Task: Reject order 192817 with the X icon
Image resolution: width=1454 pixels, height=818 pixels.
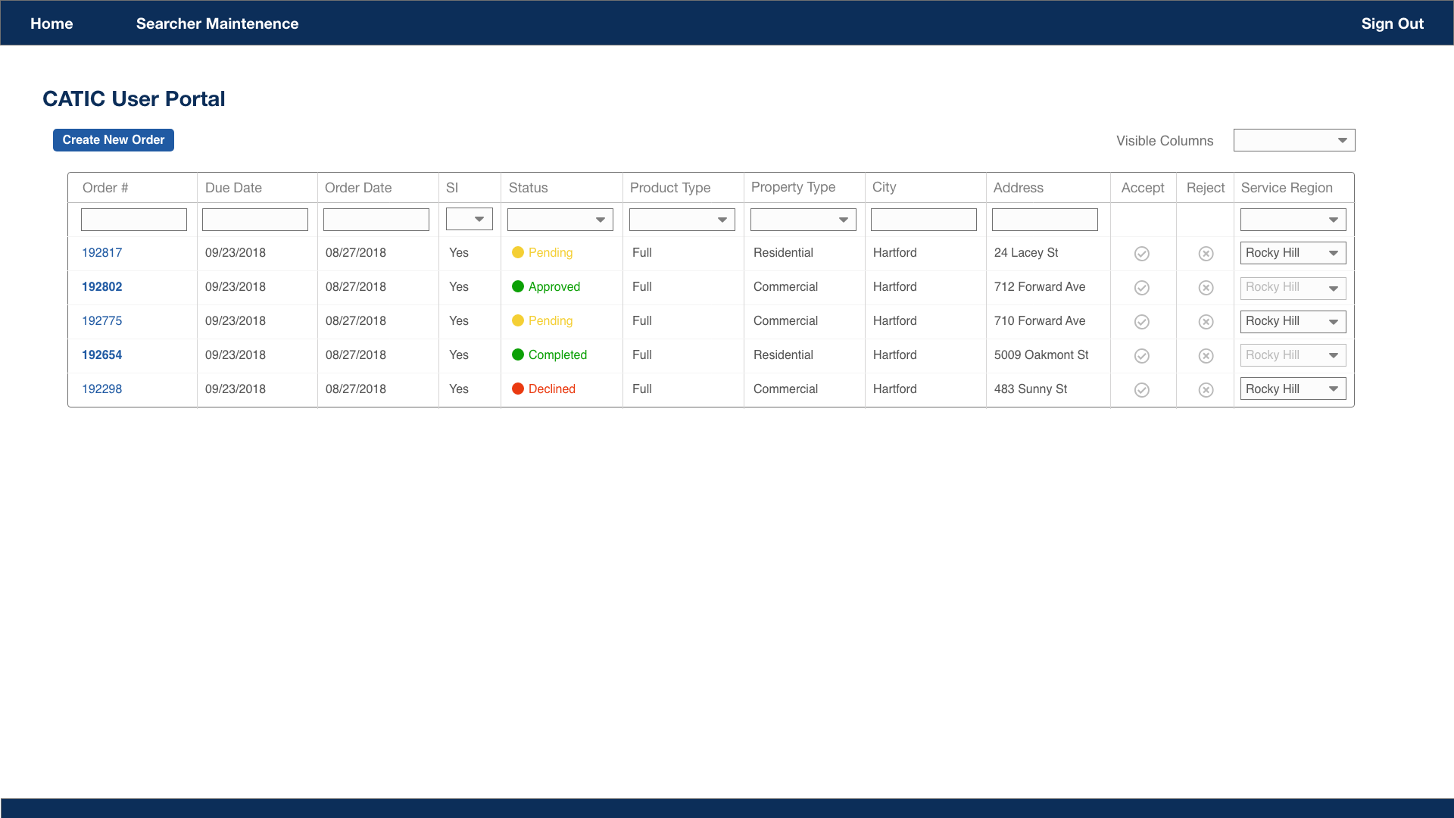Action: tap(1206, 254)
